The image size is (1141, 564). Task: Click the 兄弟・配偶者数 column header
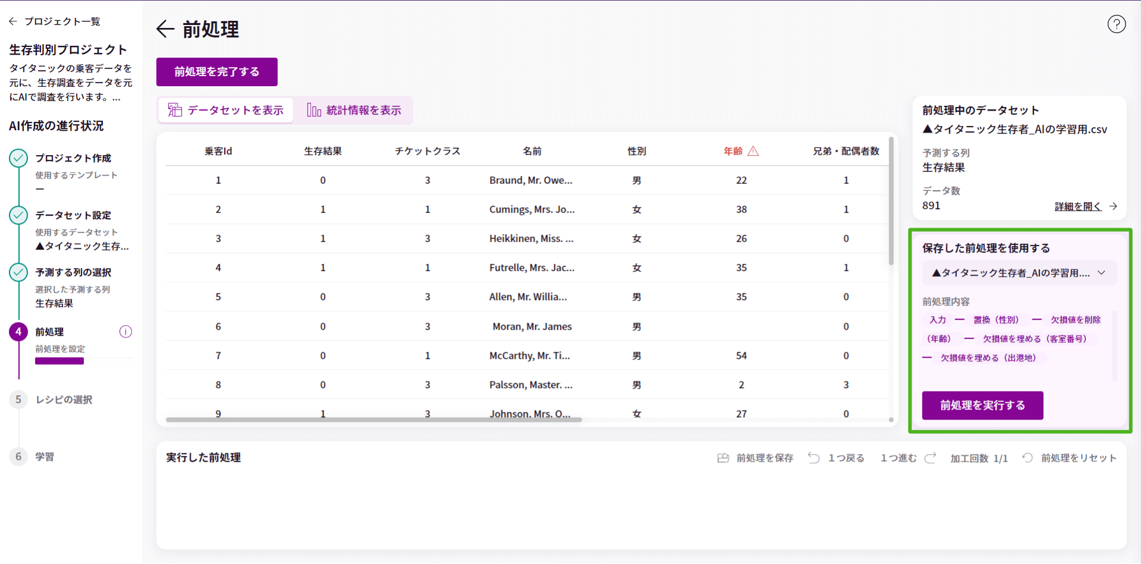pos(846,151)
